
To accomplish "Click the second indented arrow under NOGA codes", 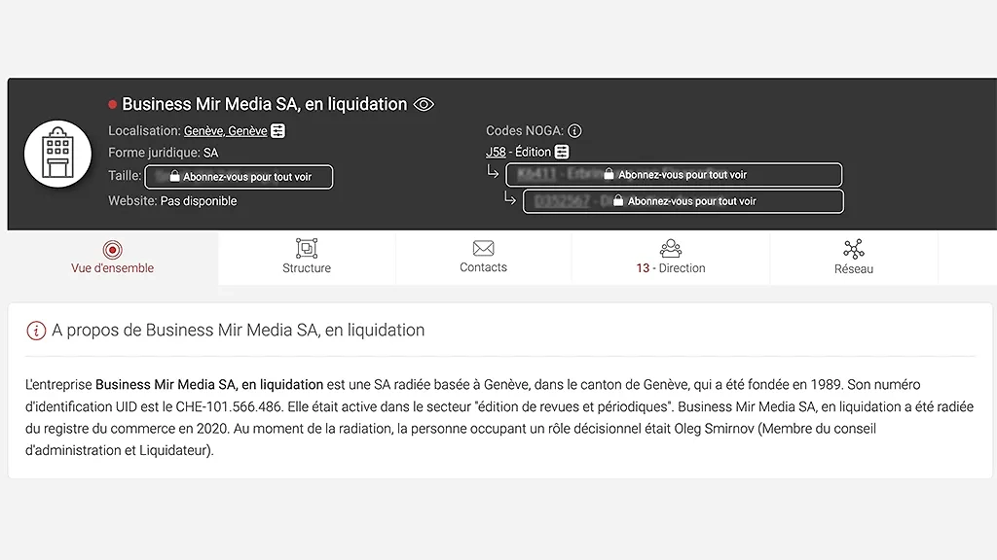I will click(510, 199).
